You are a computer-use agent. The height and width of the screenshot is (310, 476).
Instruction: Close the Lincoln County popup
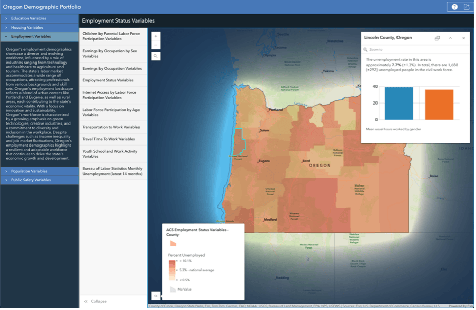pyautogui.click(x=464, y=38)
